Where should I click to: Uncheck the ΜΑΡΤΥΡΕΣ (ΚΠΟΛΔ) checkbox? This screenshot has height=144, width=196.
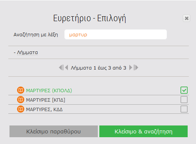tap(184, 90)
